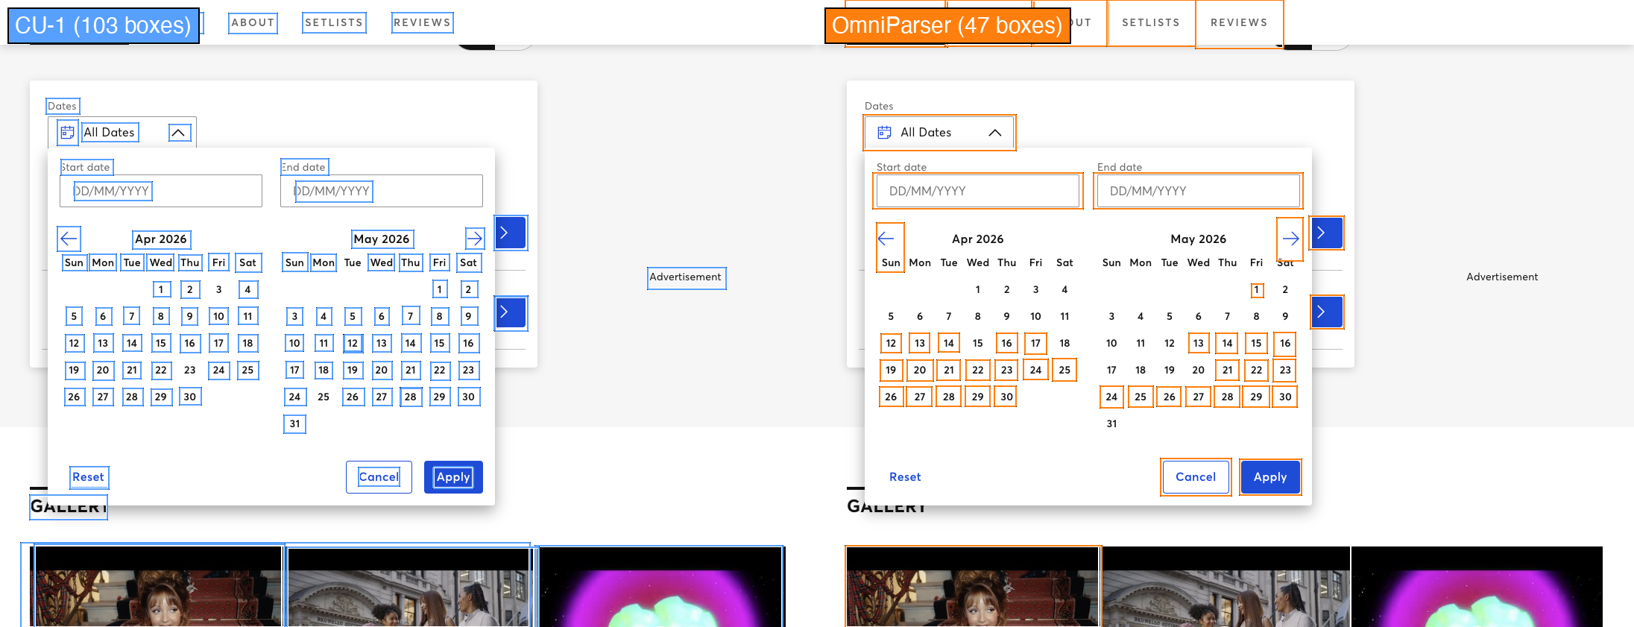Click the Apr 2026 month title in CU-1 panel
1634x627 pixels.
[161, 239]
